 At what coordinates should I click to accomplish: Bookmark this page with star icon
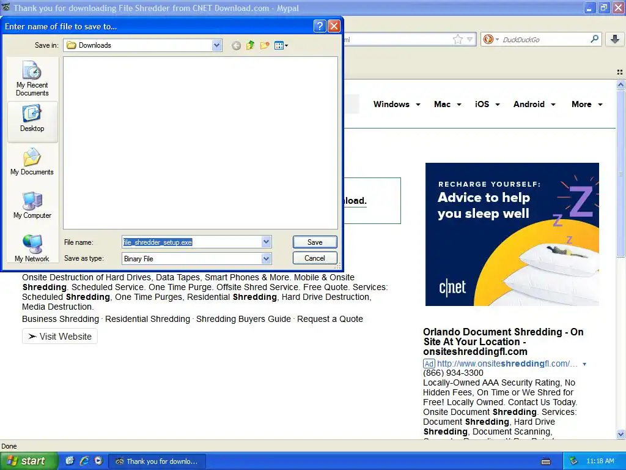pos(457,39)
